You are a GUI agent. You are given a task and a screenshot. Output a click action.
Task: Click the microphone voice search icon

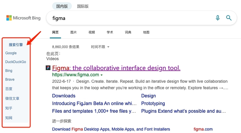coord(218,18)
